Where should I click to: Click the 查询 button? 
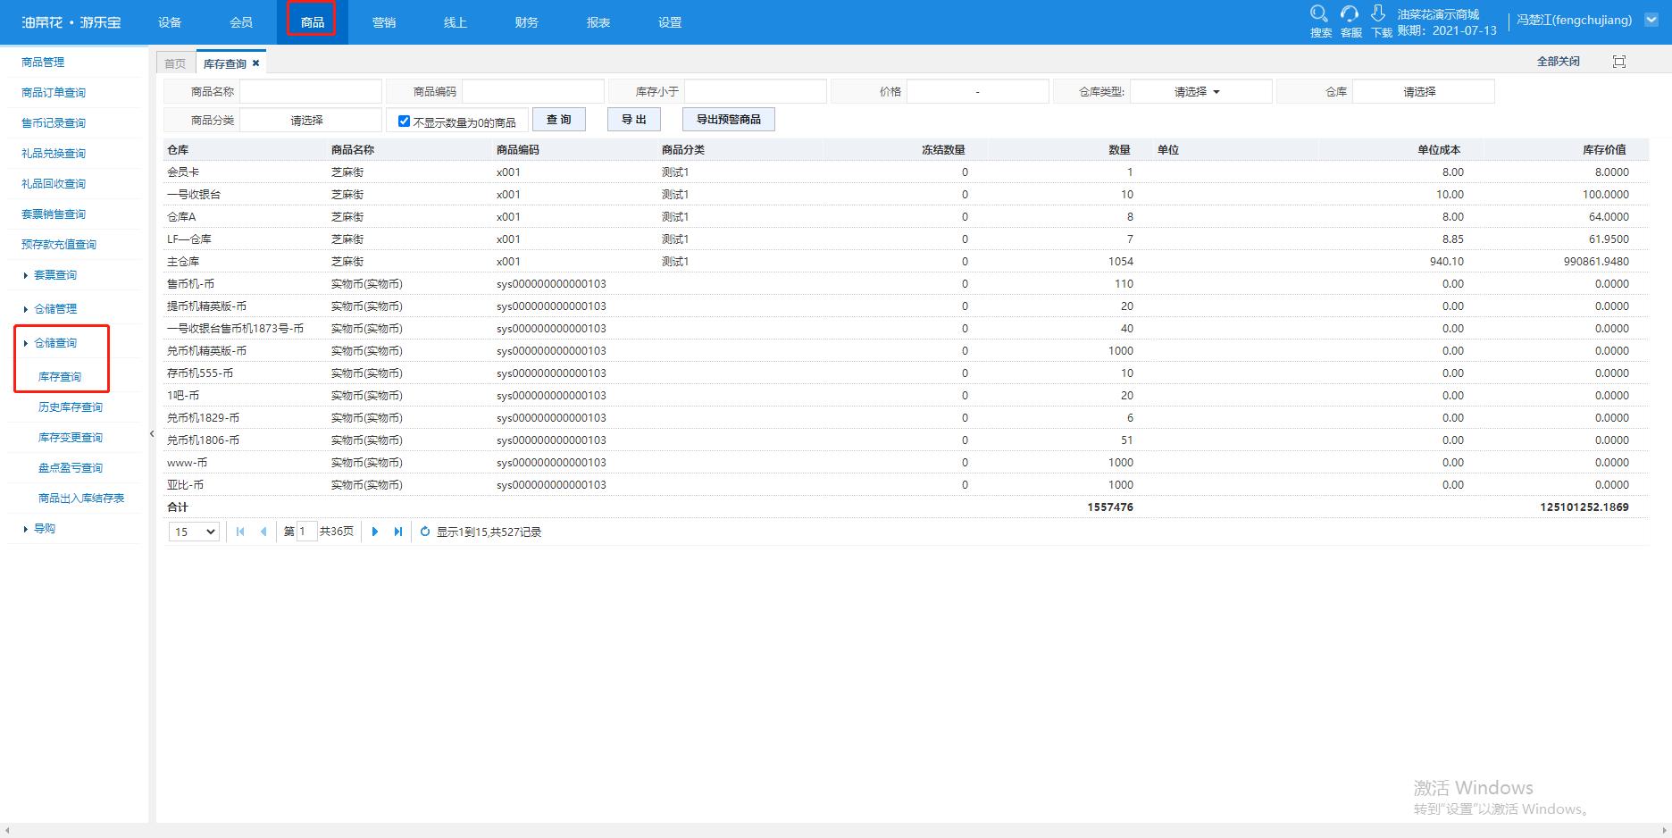[x=559, y=120]
